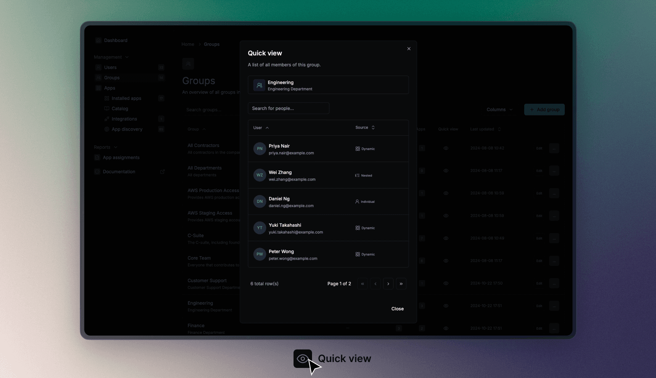Click the Dynamic source icon for Yuki Takahashi
This screenshot has width=656, height=378.
[x=357, y=228]
